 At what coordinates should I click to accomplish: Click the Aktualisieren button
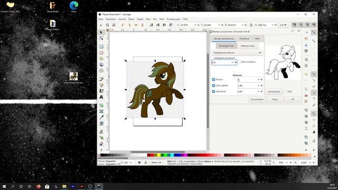click(274, 91)
